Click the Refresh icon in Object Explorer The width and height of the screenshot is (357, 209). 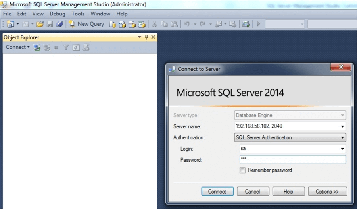(x=76, y=47)
